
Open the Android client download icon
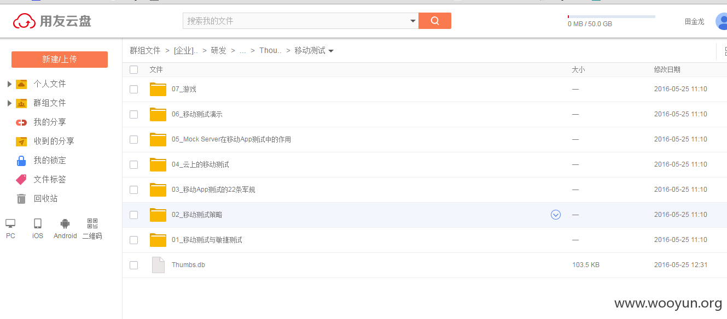65,223
